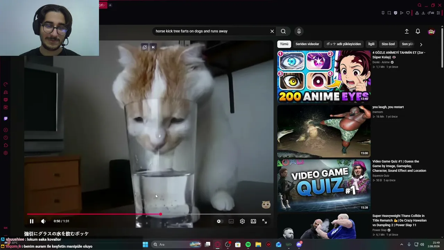The image size is (444, 250).
Task: Open the send/flow arrow toolbar icon
Action: [402, 13]
